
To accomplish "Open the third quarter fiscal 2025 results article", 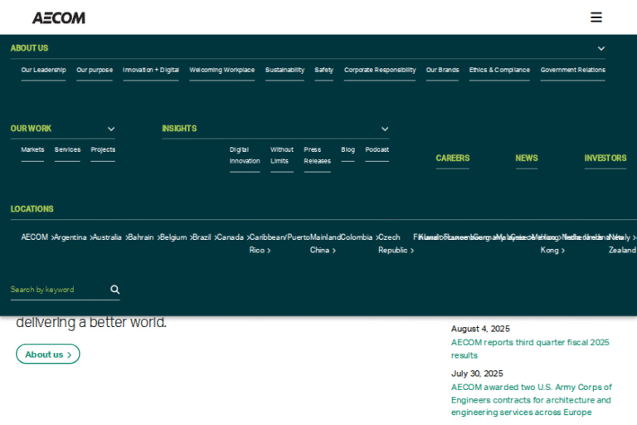I will (530, 349).
